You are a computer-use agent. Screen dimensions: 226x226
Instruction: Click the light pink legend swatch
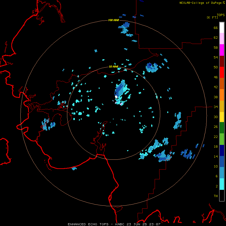click(222, 38)
